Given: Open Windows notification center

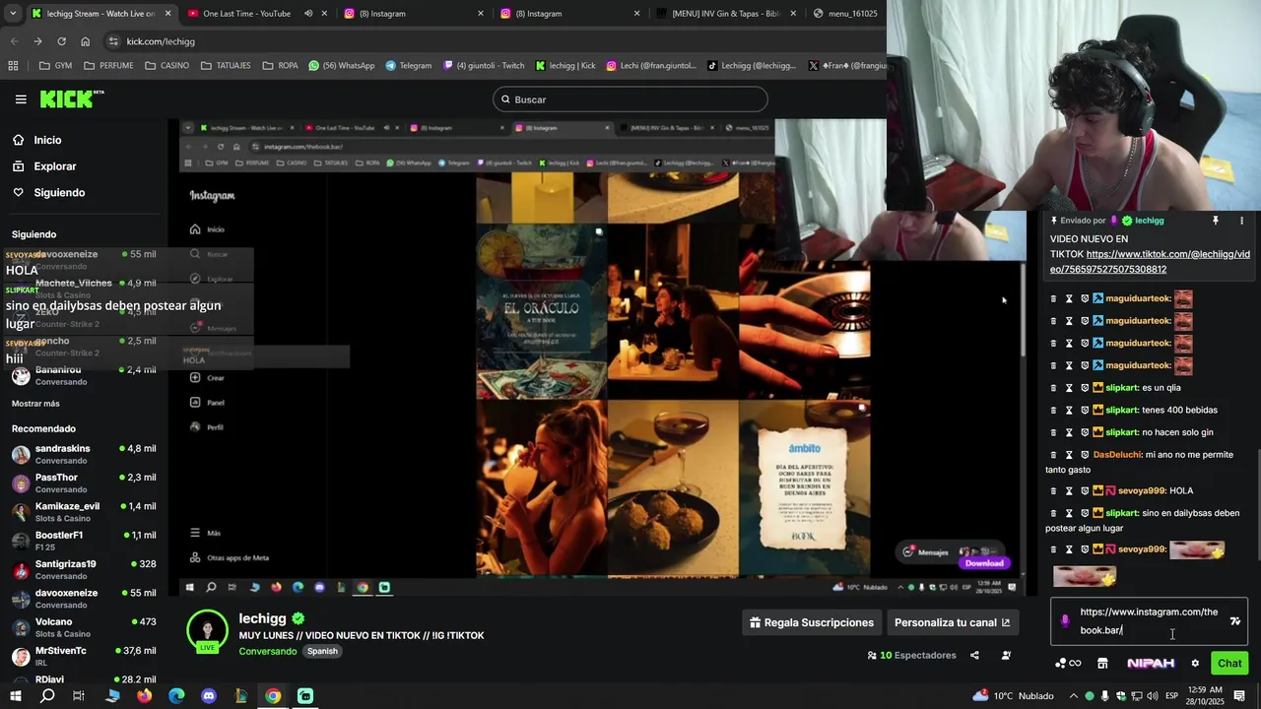Looking at the screenshot, I should [1239, 696].
